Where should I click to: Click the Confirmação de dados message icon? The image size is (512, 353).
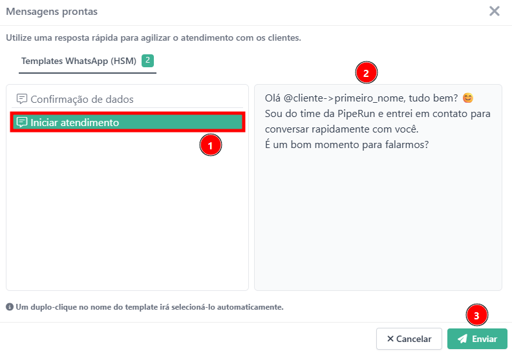click(x=22, y=100)
